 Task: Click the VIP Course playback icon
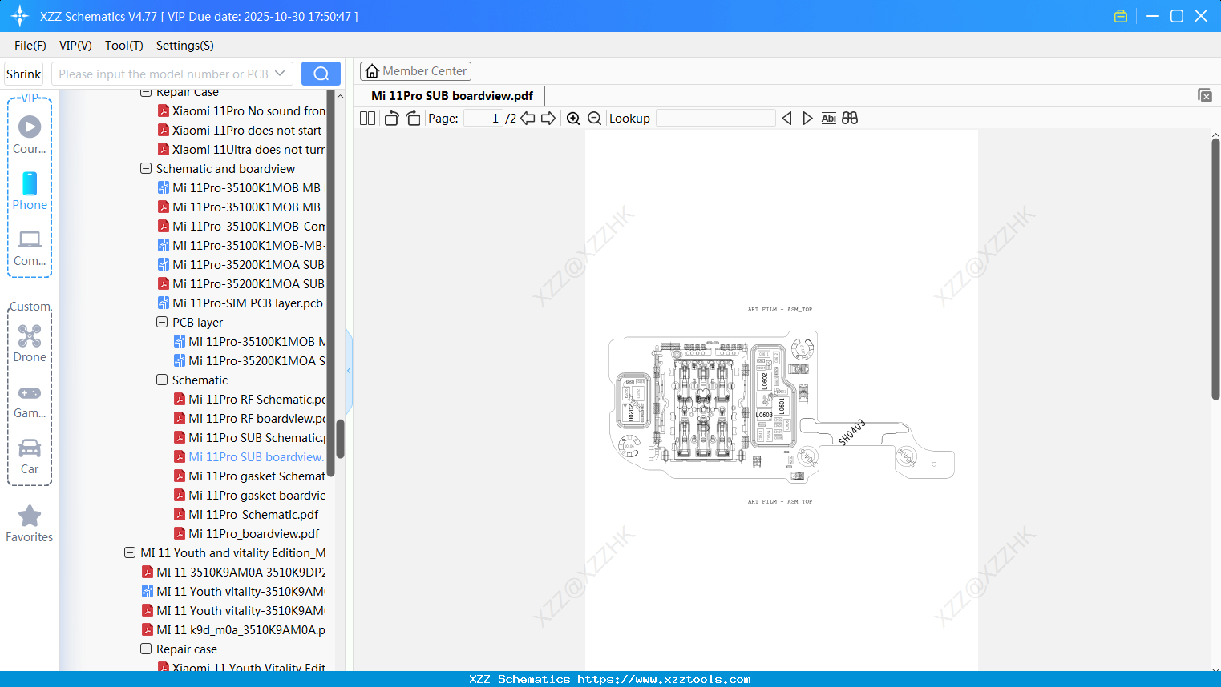(30, 127)
